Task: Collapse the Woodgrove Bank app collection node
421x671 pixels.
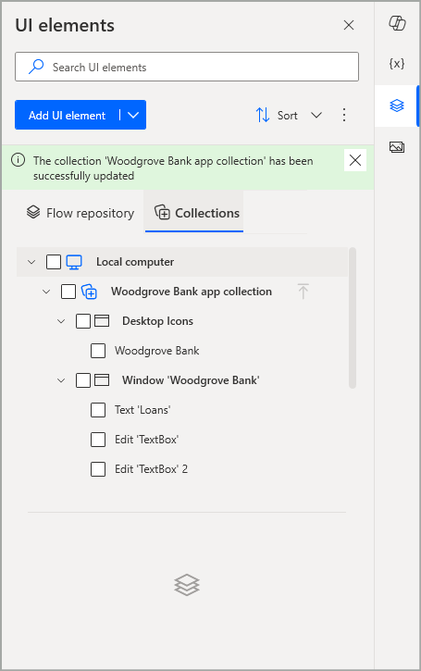Action: 46,292
